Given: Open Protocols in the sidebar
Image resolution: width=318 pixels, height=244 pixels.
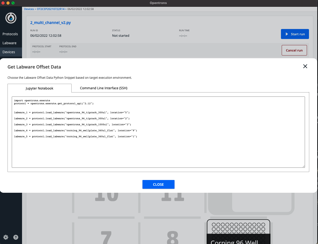Looking at the screenshot, I should pyautogui.click(x=10, y=34).
